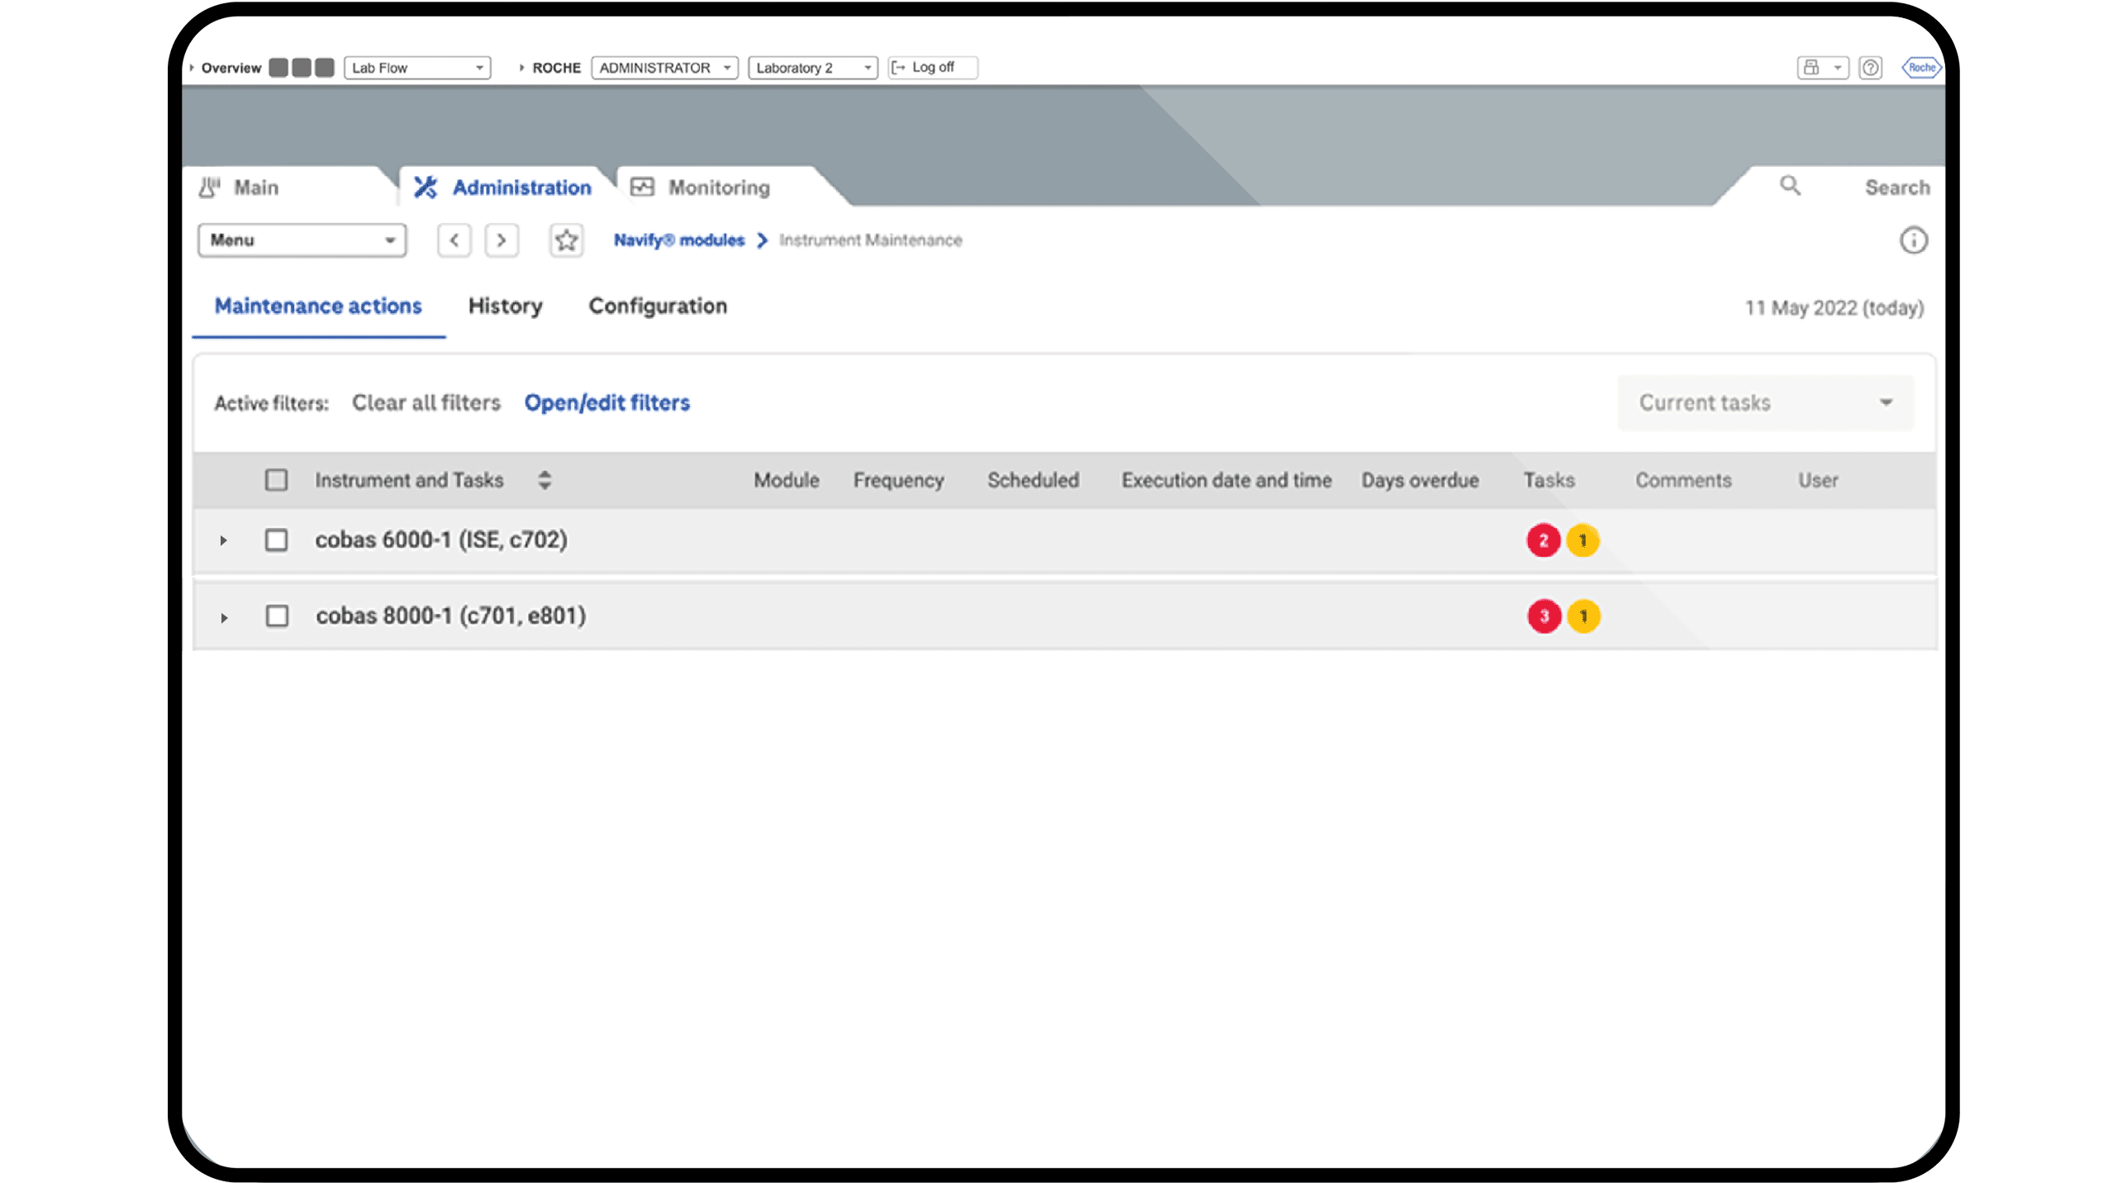Click the 11 May 2022 (today) date
The image size is (2127, 1183).
click(x=1834, y=308)
